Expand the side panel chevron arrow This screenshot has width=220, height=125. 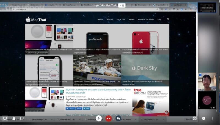tap(217, 111)
